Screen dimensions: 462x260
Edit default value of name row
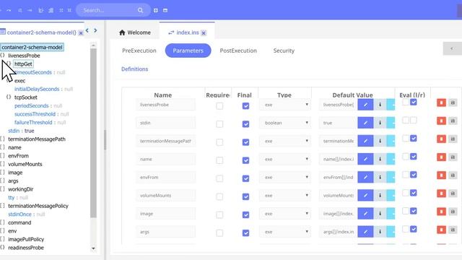point(365,159)
